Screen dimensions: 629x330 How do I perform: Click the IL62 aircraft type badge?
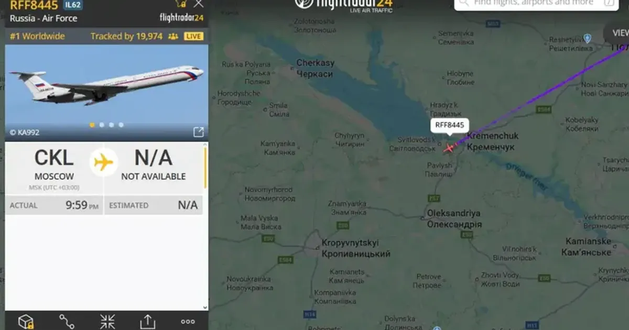point(72,5)
